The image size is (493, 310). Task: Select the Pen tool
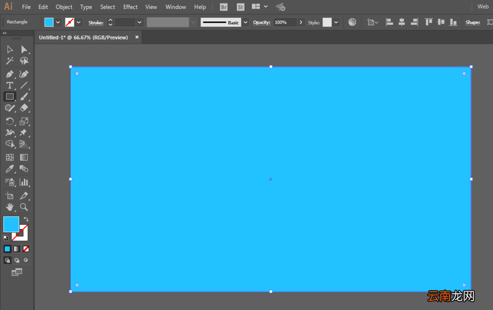point(10,74)
